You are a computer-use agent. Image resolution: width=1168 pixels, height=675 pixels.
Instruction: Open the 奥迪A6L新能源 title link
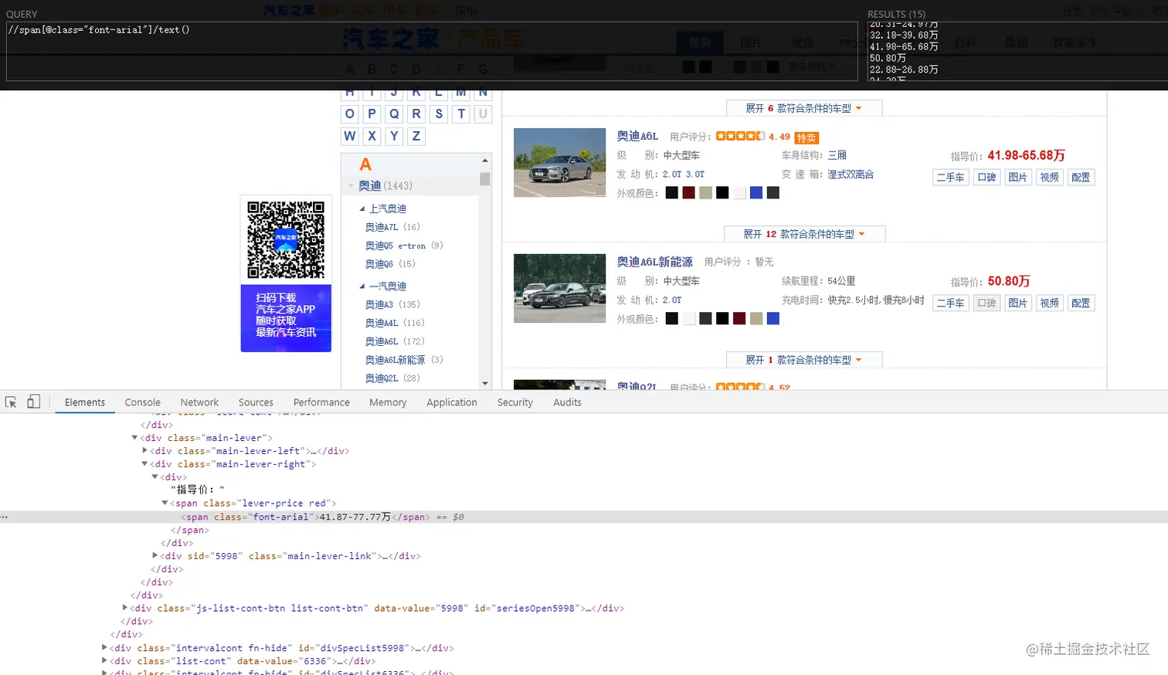[x=655, y=262]
